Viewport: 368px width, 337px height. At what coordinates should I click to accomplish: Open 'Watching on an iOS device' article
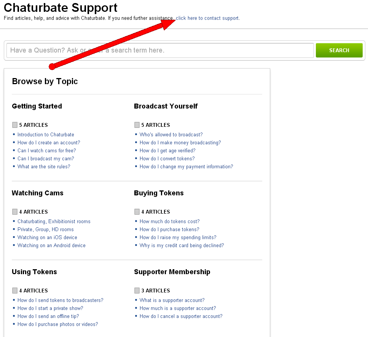(48, 238)
